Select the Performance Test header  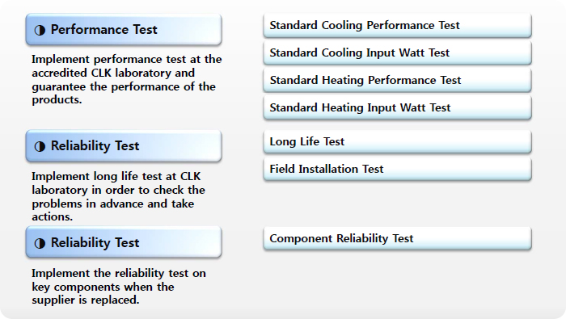tap(124, 30)
